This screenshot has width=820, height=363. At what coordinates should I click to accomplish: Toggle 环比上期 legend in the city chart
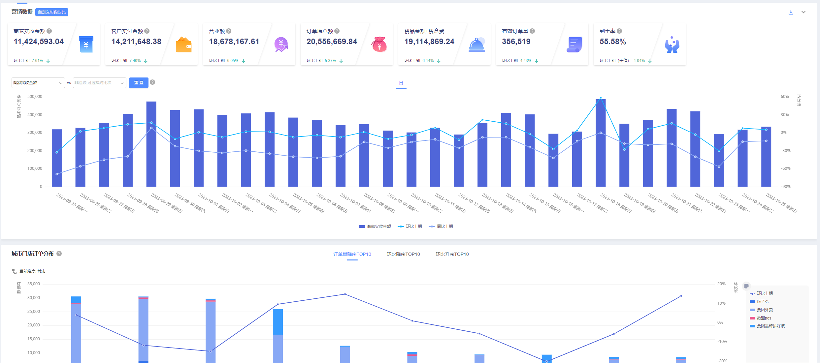[761, 293]
